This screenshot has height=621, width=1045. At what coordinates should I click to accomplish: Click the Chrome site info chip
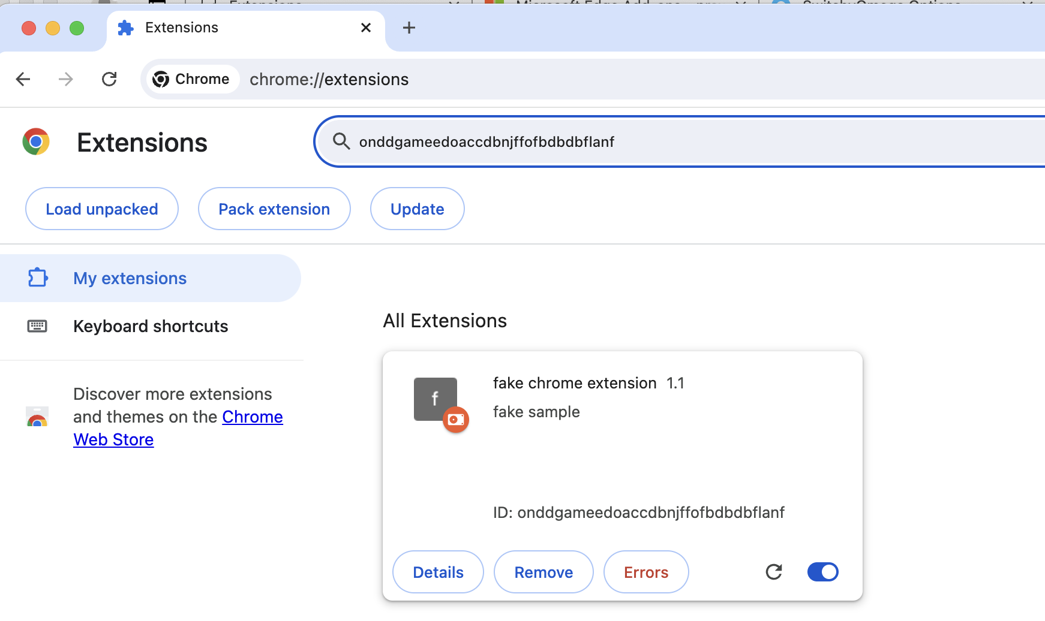pyautogui.click(x=192, y=79)
